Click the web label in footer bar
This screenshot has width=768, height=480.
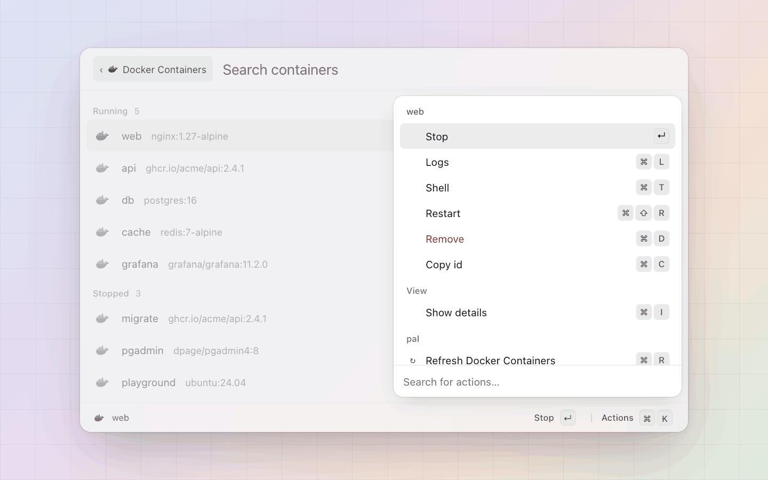(121, 418)
